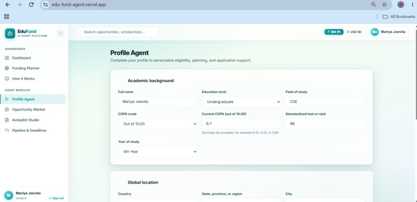
Task: Reload the page with the refresh icon
Action: coord(31,5)
